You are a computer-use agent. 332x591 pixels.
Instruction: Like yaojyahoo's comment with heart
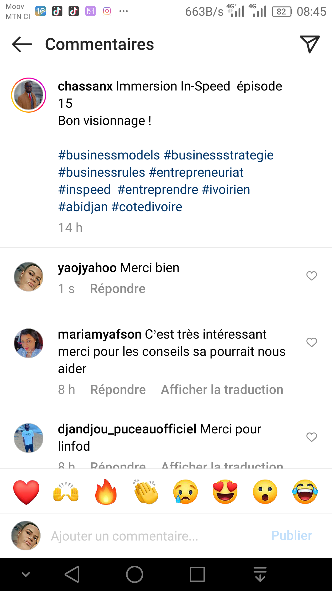point(311,276)
